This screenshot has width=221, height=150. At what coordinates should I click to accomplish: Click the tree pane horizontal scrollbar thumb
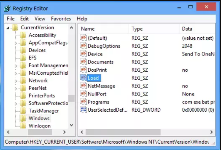pyautogui.click(x=40, y=132)
